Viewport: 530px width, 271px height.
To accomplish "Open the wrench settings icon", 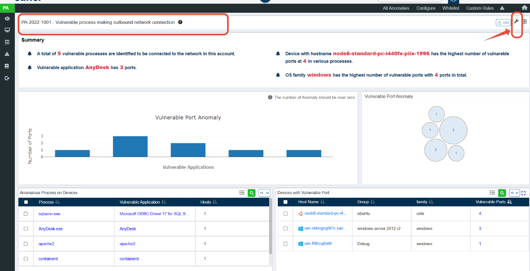I will [x=516, y=21].
